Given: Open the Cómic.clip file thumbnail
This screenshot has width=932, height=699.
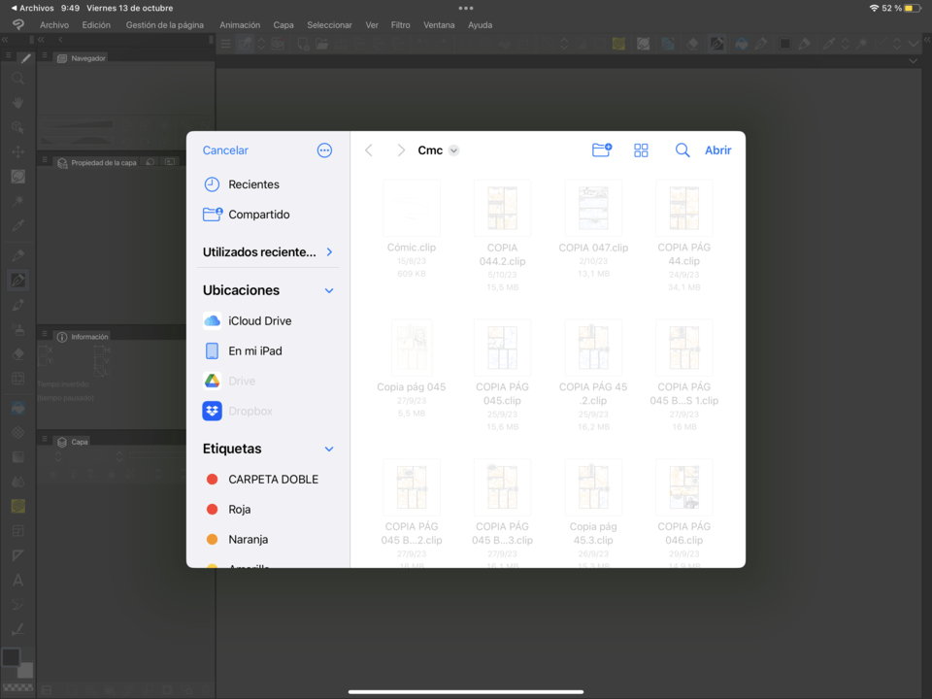Looking at the screenshot, I should click(412, 207).
